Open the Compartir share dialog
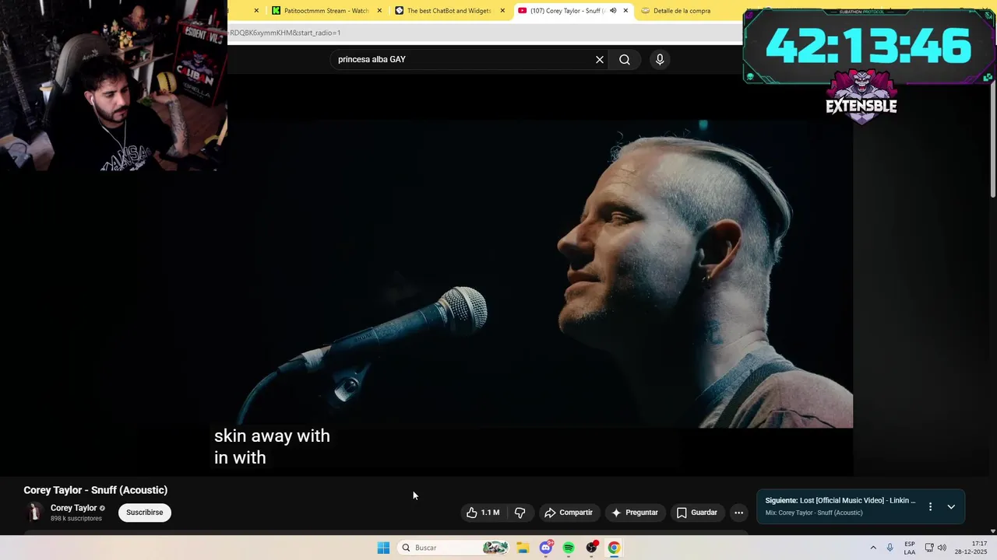 coord(569,513)
